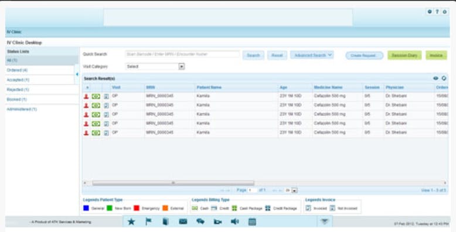
Task: Sort by the MRN column header
Action: point(151,87)
